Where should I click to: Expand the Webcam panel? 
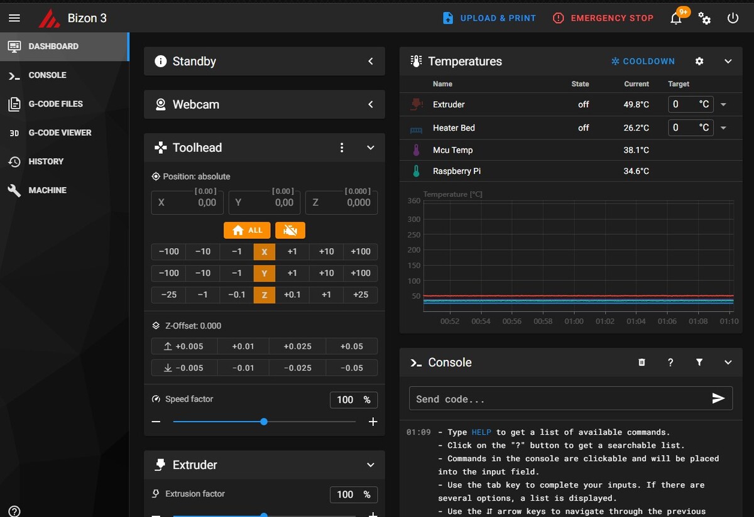click(x=371, y=104)
